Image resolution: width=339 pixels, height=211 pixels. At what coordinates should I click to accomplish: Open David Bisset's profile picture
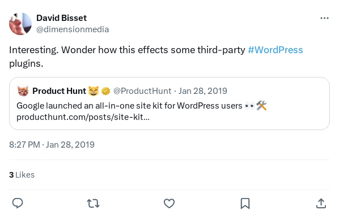pos(20,24)
